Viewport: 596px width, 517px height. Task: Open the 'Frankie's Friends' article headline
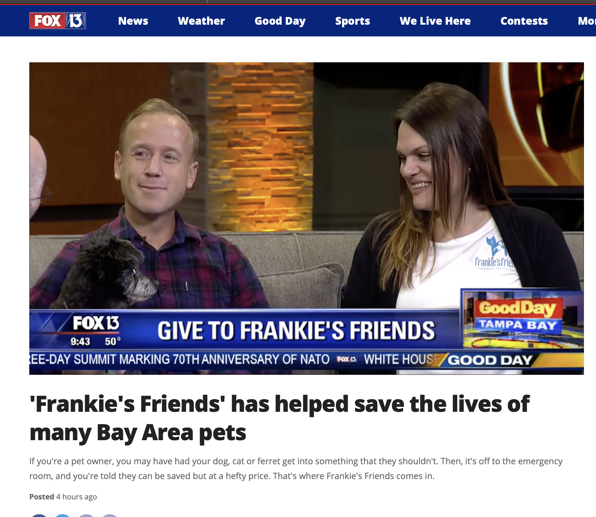click(279, 418)
